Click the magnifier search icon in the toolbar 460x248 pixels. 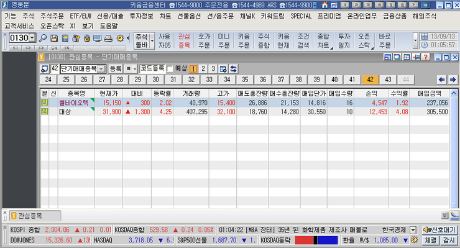click(x=43, y=38)
